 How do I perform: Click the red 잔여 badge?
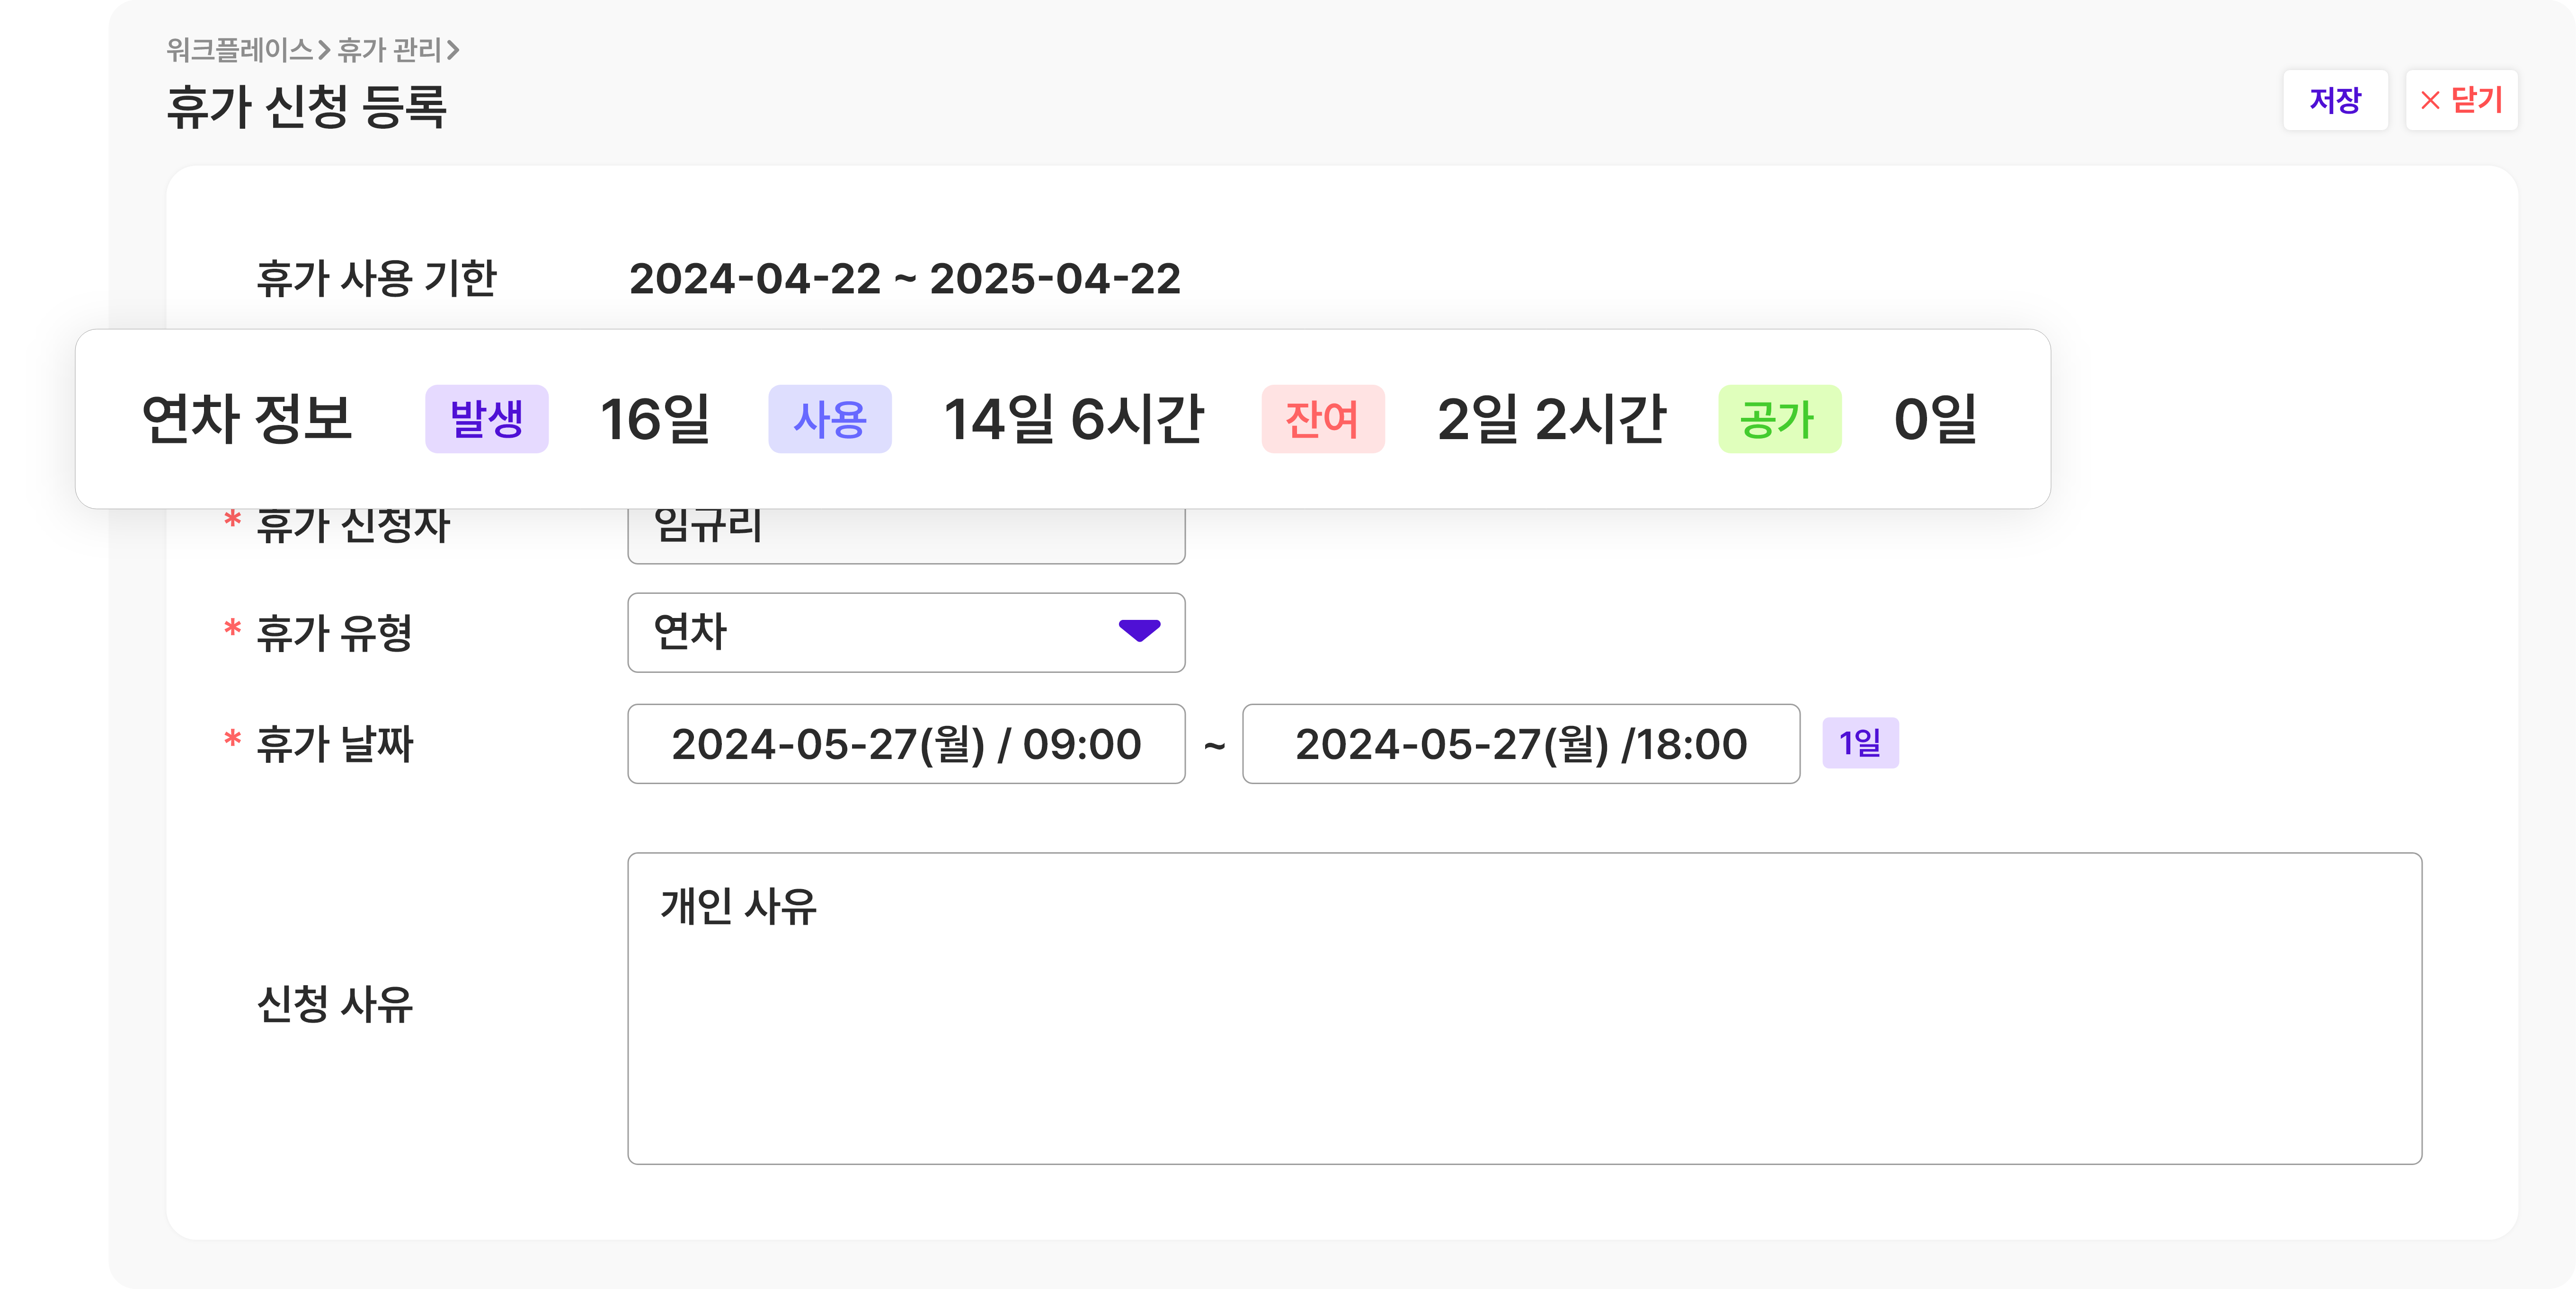[x=1323, y=419]
